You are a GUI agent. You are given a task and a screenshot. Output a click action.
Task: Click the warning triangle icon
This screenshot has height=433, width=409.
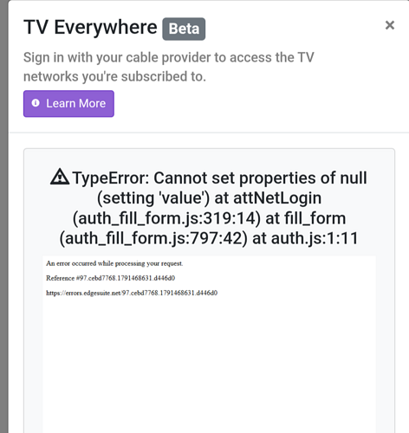pos(60,177)
